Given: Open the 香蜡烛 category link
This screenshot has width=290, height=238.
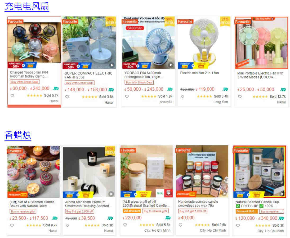Looking at the screenshot, I should [18, 135].
